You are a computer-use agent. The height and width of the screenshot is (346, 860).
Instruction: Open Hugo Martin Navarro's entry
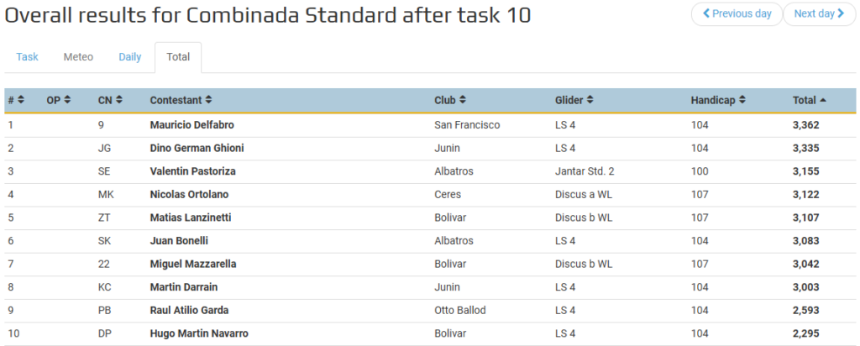coord(199,333)
